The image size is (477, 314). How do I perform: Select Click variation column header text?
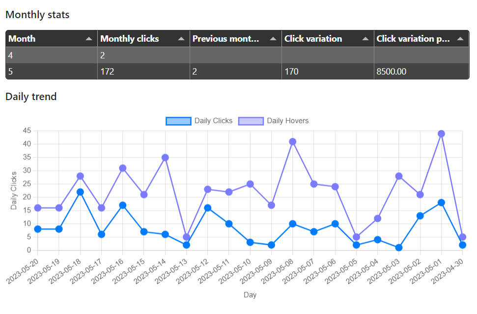click(313, 39)
